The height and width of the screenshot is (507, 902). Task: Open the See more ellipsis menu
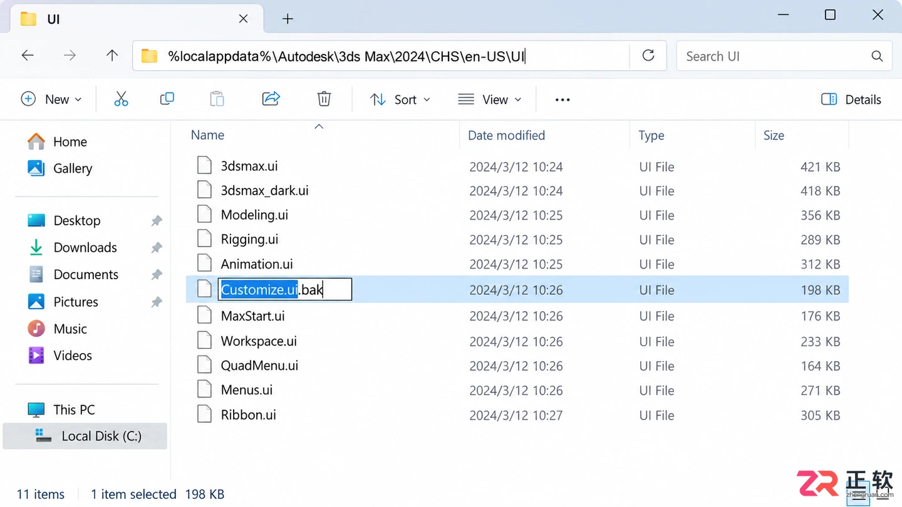[562, 100]
